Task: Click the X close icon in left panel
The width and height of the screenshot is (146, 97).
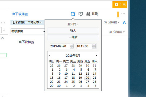Action: tap(2, 38)
